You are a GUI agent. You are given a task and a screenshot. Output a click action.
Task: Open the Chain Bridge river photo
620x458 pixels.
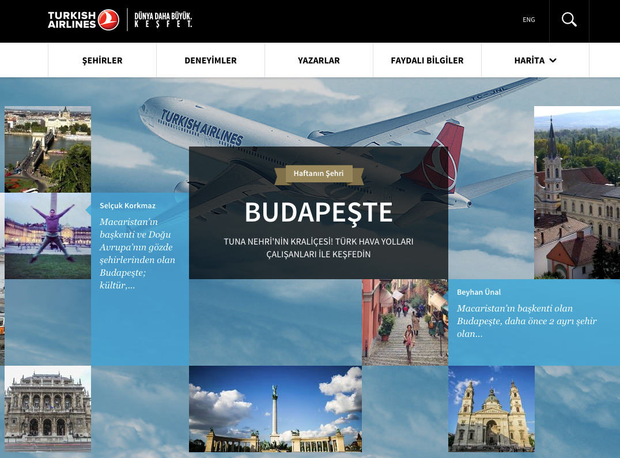tap(48, 149)
